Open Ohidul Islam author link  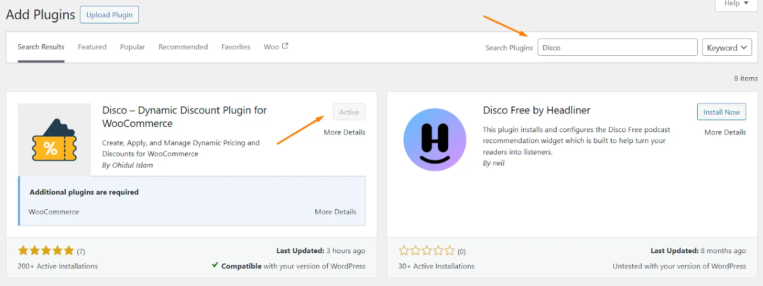[133, 165]
